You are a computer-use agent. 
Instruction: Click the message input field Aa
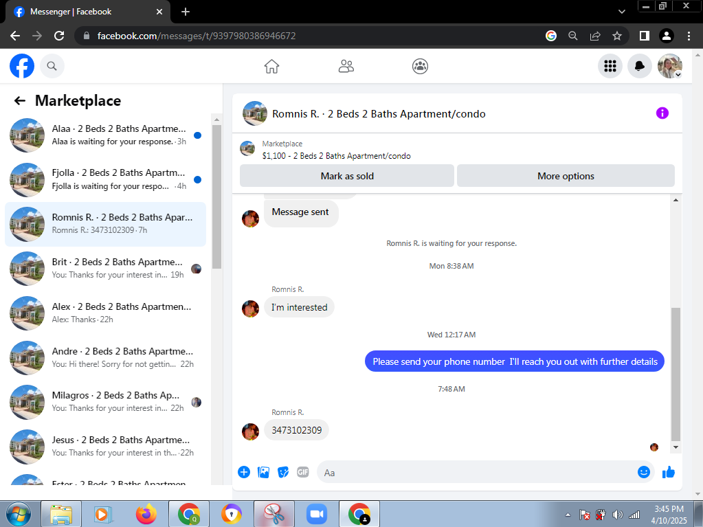pyautogui.click(x=478, y=472)
